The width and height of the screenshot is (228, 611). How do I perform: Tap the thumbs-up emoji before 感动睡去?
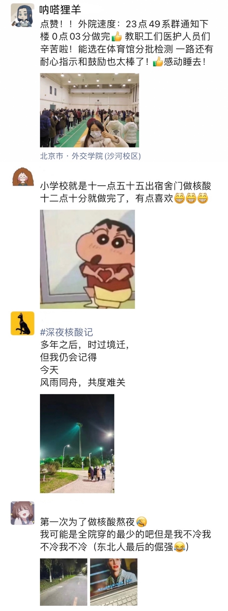point(158,62)
